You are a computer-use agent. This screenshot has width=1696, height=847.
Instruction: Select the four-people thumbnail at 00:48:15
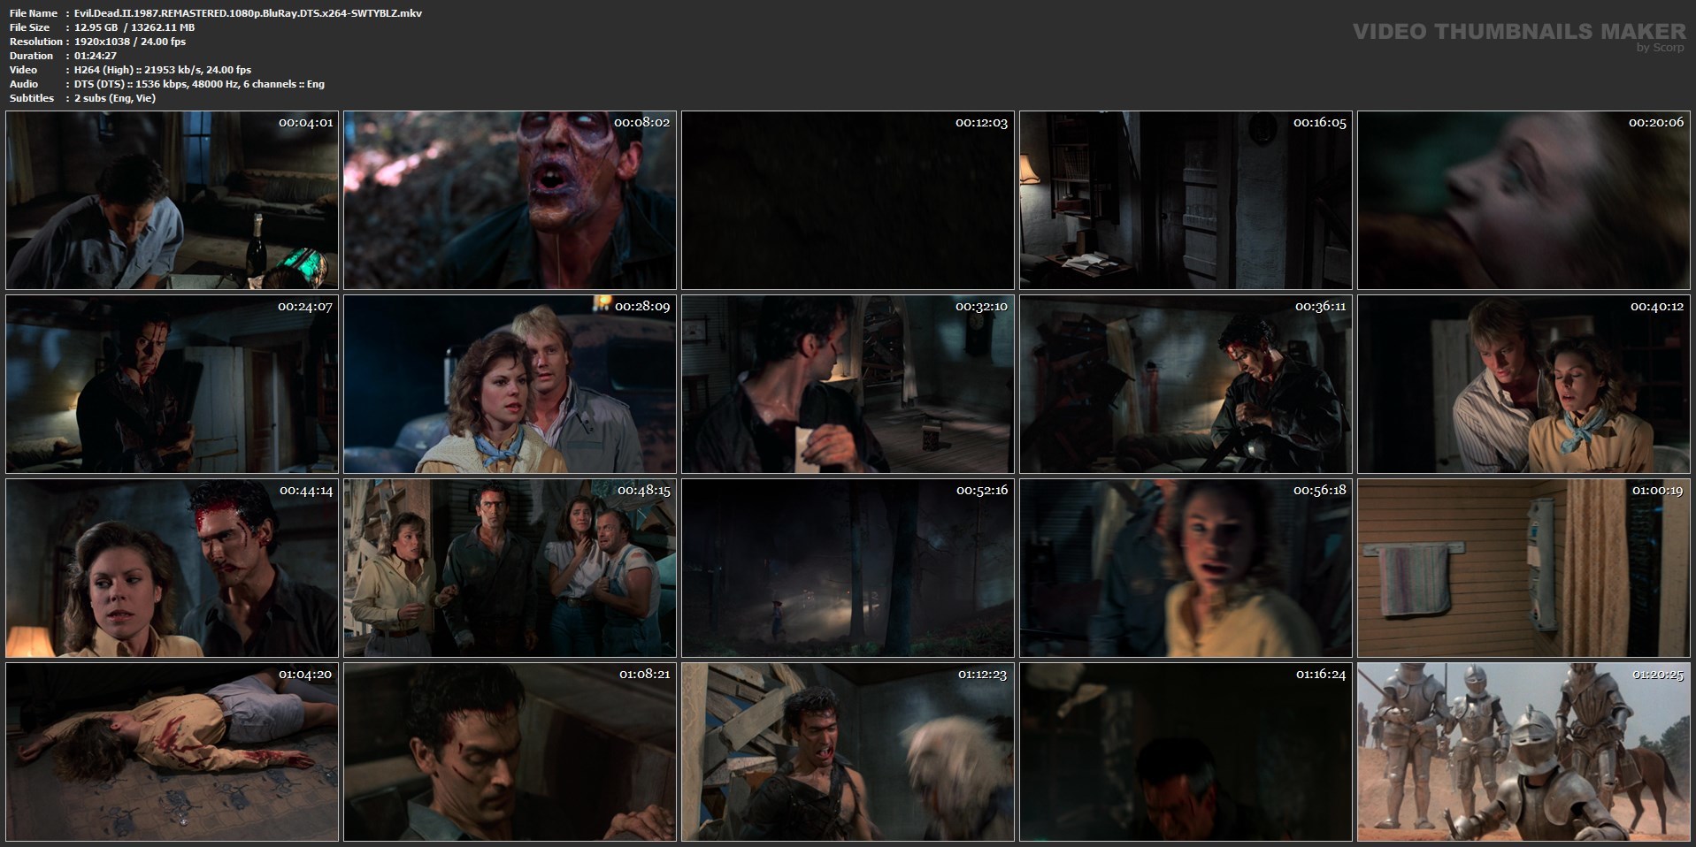tap(510, 568)
